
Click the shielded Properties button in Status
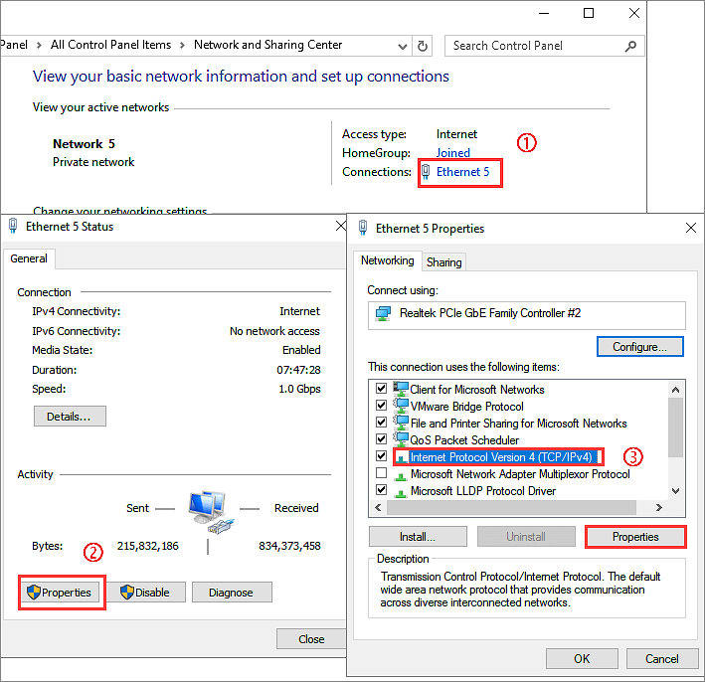click(x=62, y=593)
